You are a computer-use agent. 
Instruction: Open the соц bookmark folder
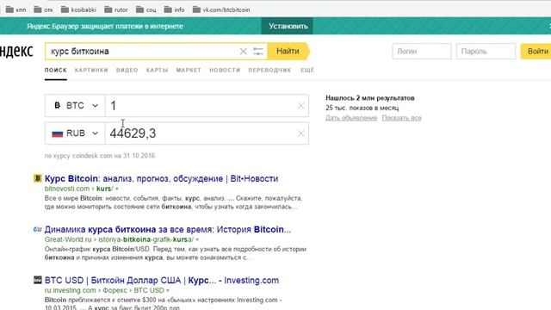[146, 9]
